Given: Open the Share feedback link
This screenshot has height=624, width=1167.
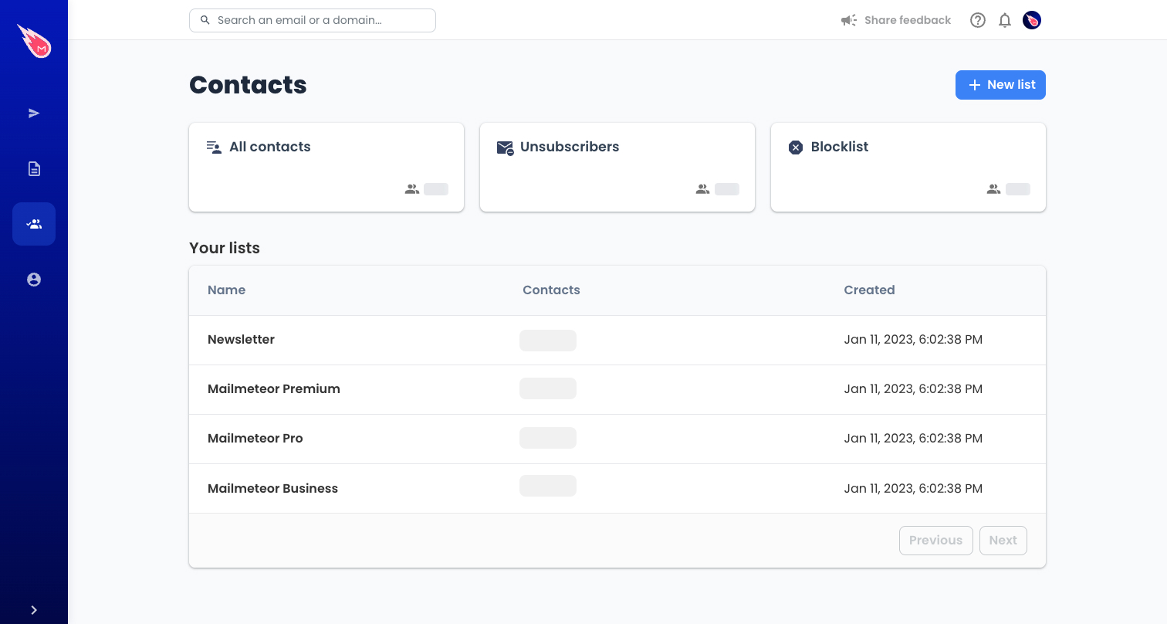Looking at the screenshot, I should click(908, 20).
